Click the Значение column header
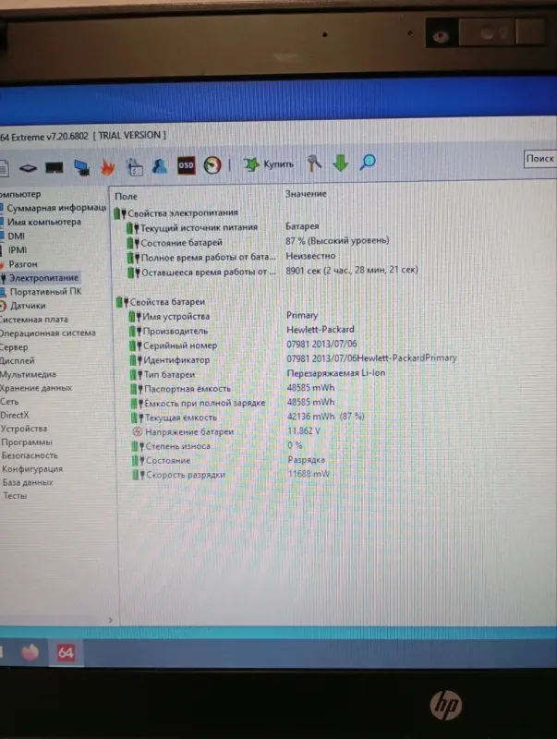Screen dimensions: 557x739 (x=306, y=195)
